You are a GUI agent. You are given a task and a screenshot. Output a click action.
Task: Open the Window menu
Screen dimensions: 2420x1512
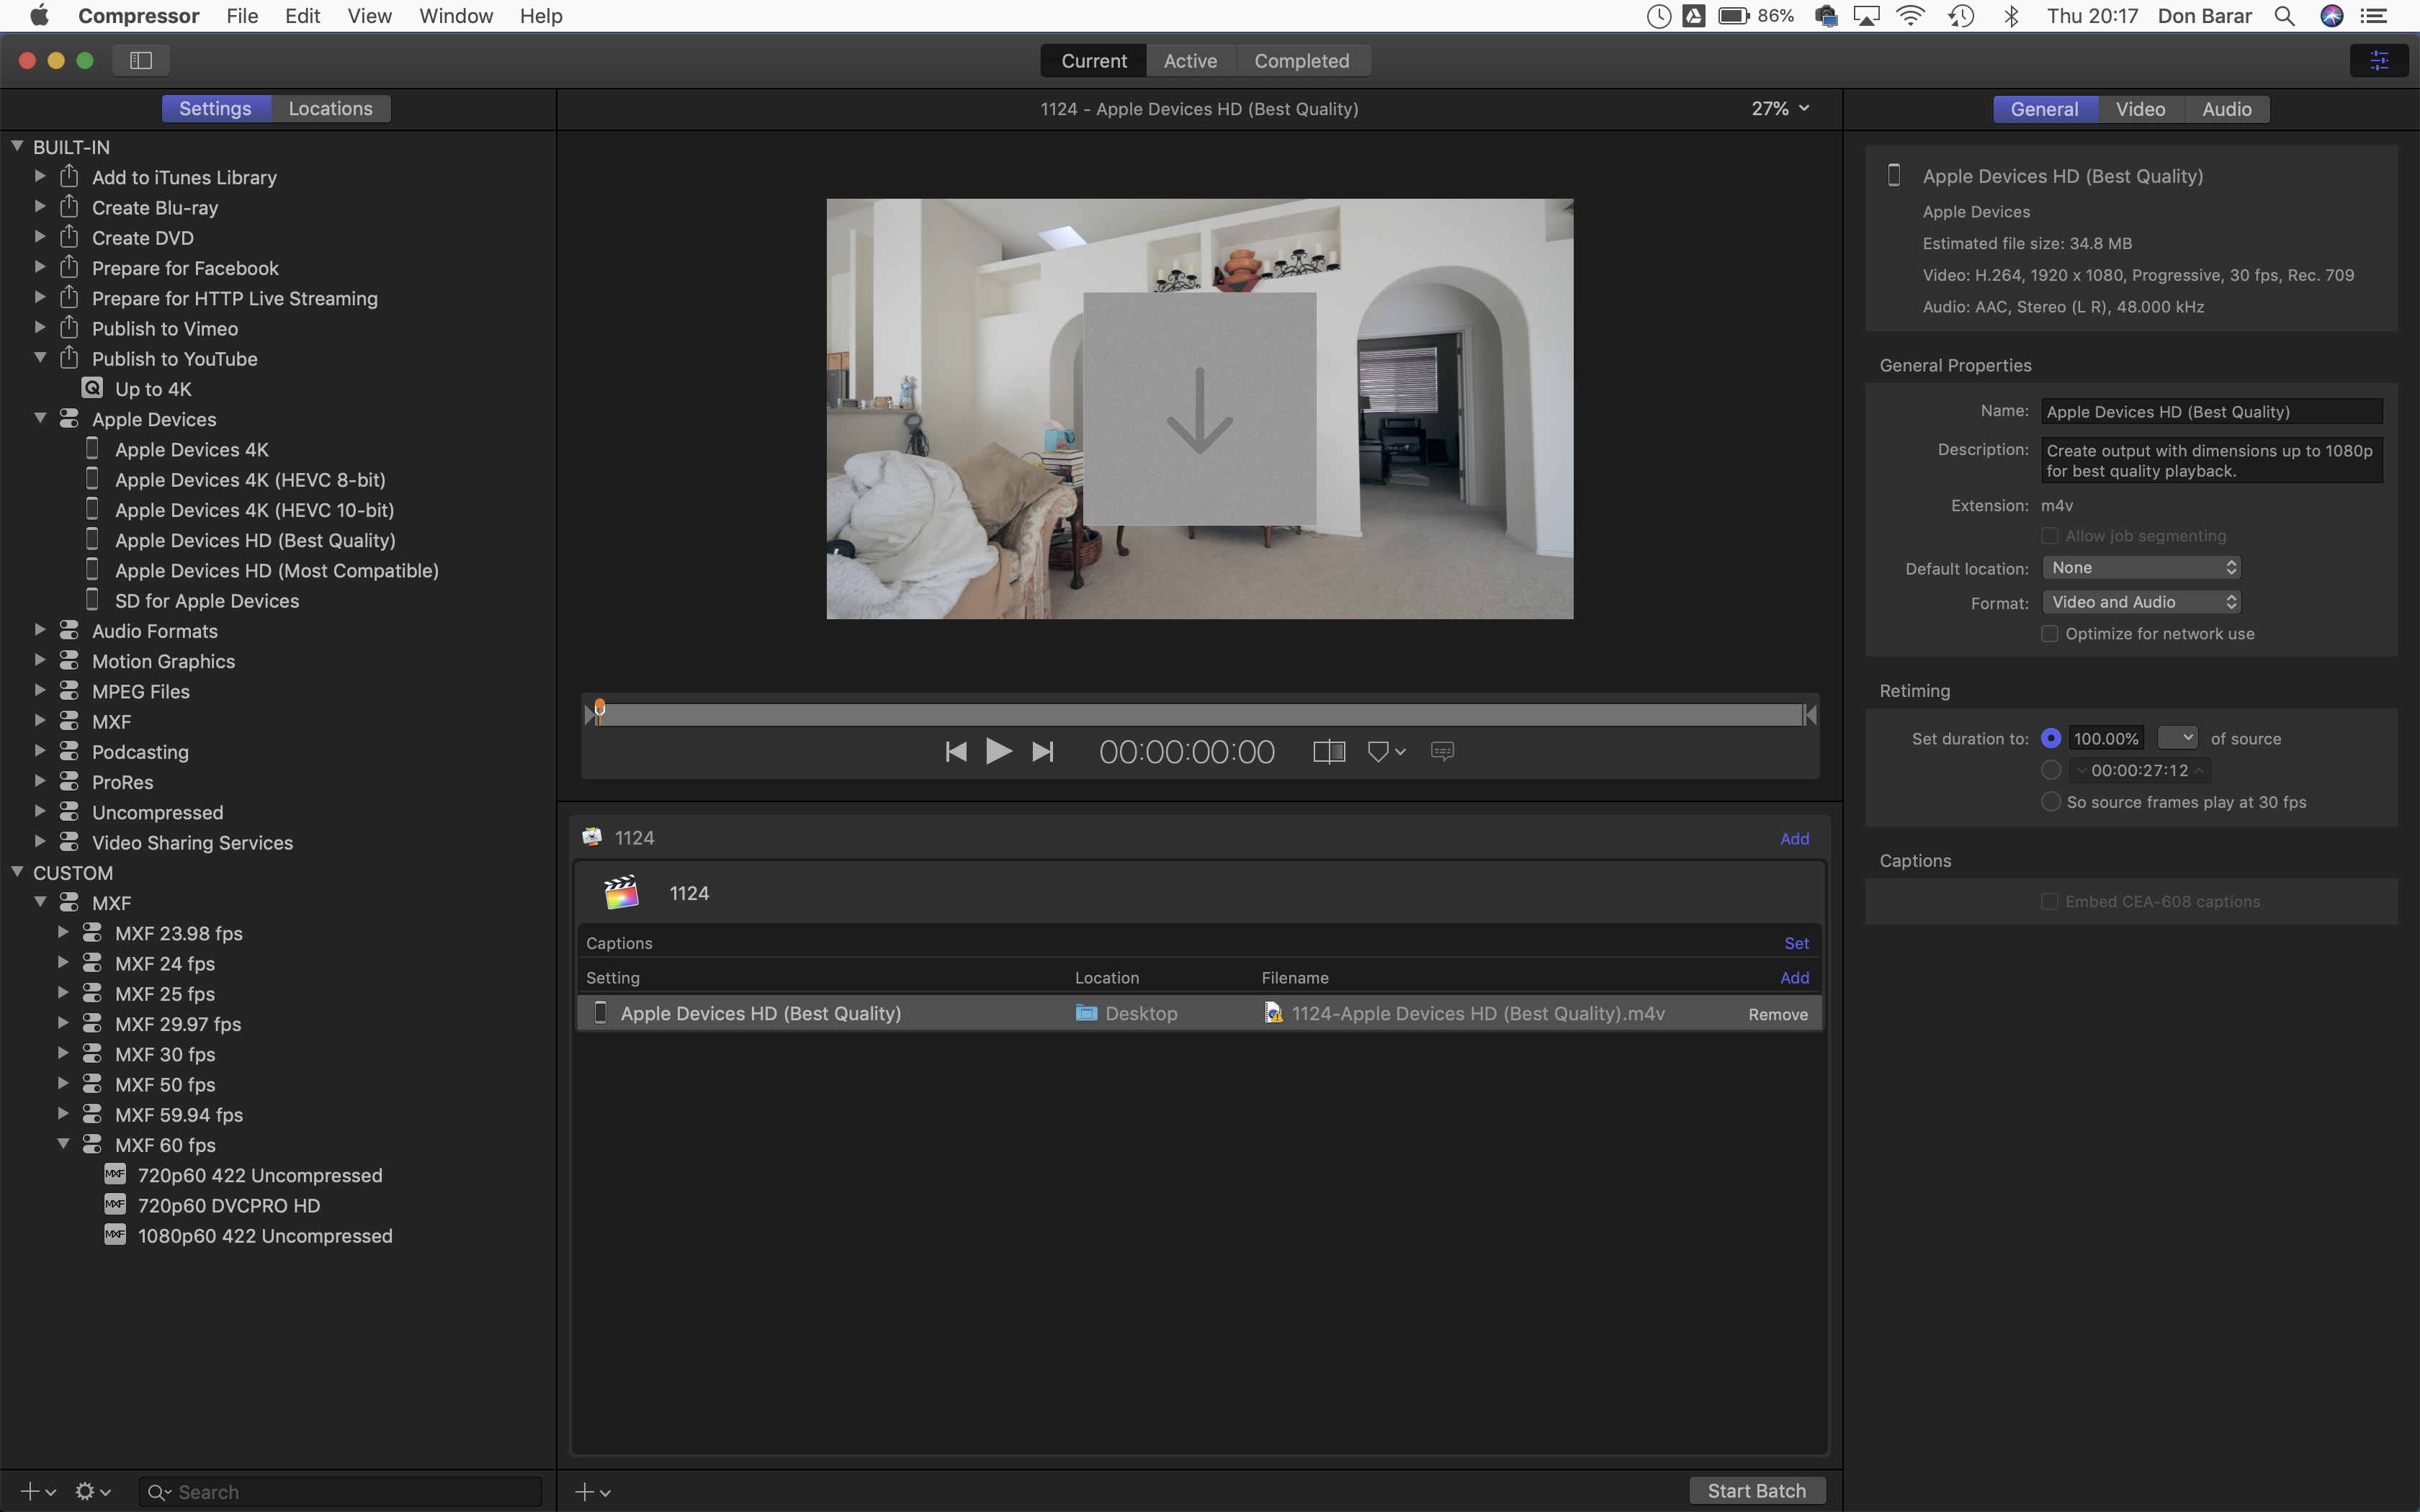click(x=456, y=16)
